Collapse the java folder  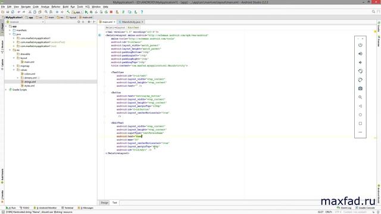(10, 34)
